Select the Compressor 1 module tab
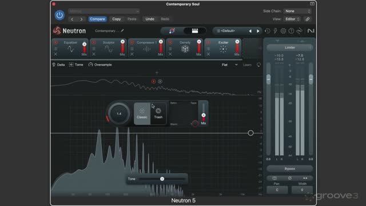 tap(146, 48)
